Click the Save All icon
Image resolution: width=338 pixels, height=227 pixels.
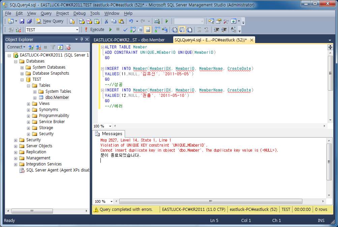pyautogui.click(x=29, y=21)
